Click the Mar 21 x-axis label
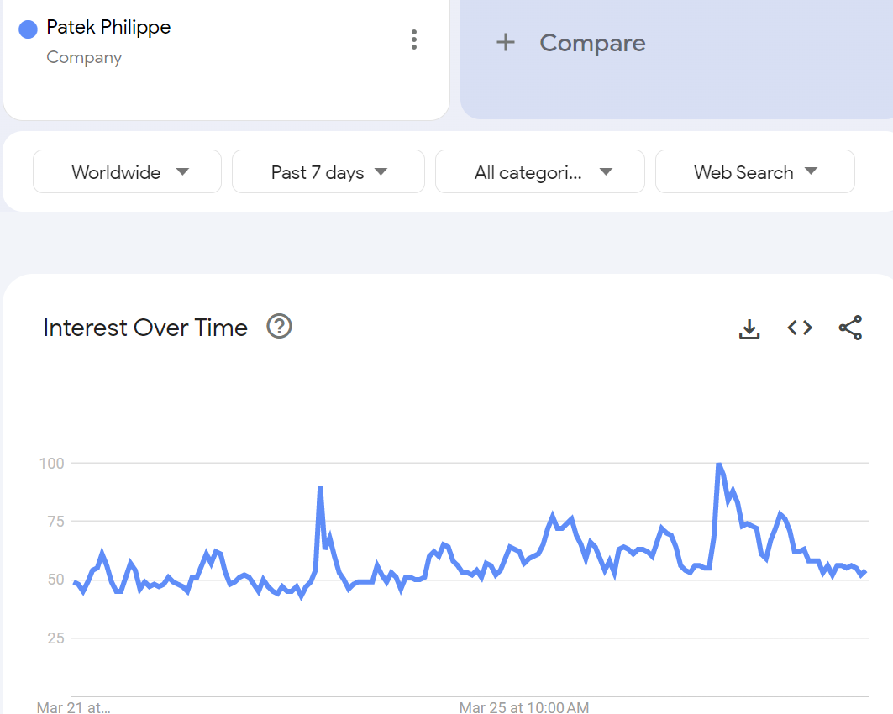 [73, 707]
